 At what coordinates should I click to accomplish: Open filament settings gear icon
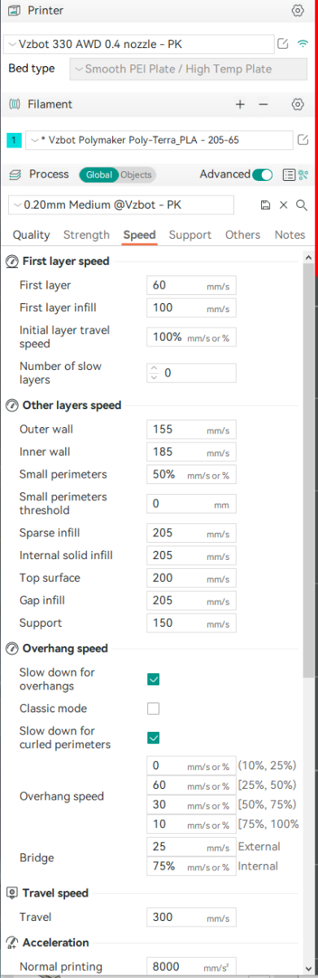[298, 104]
